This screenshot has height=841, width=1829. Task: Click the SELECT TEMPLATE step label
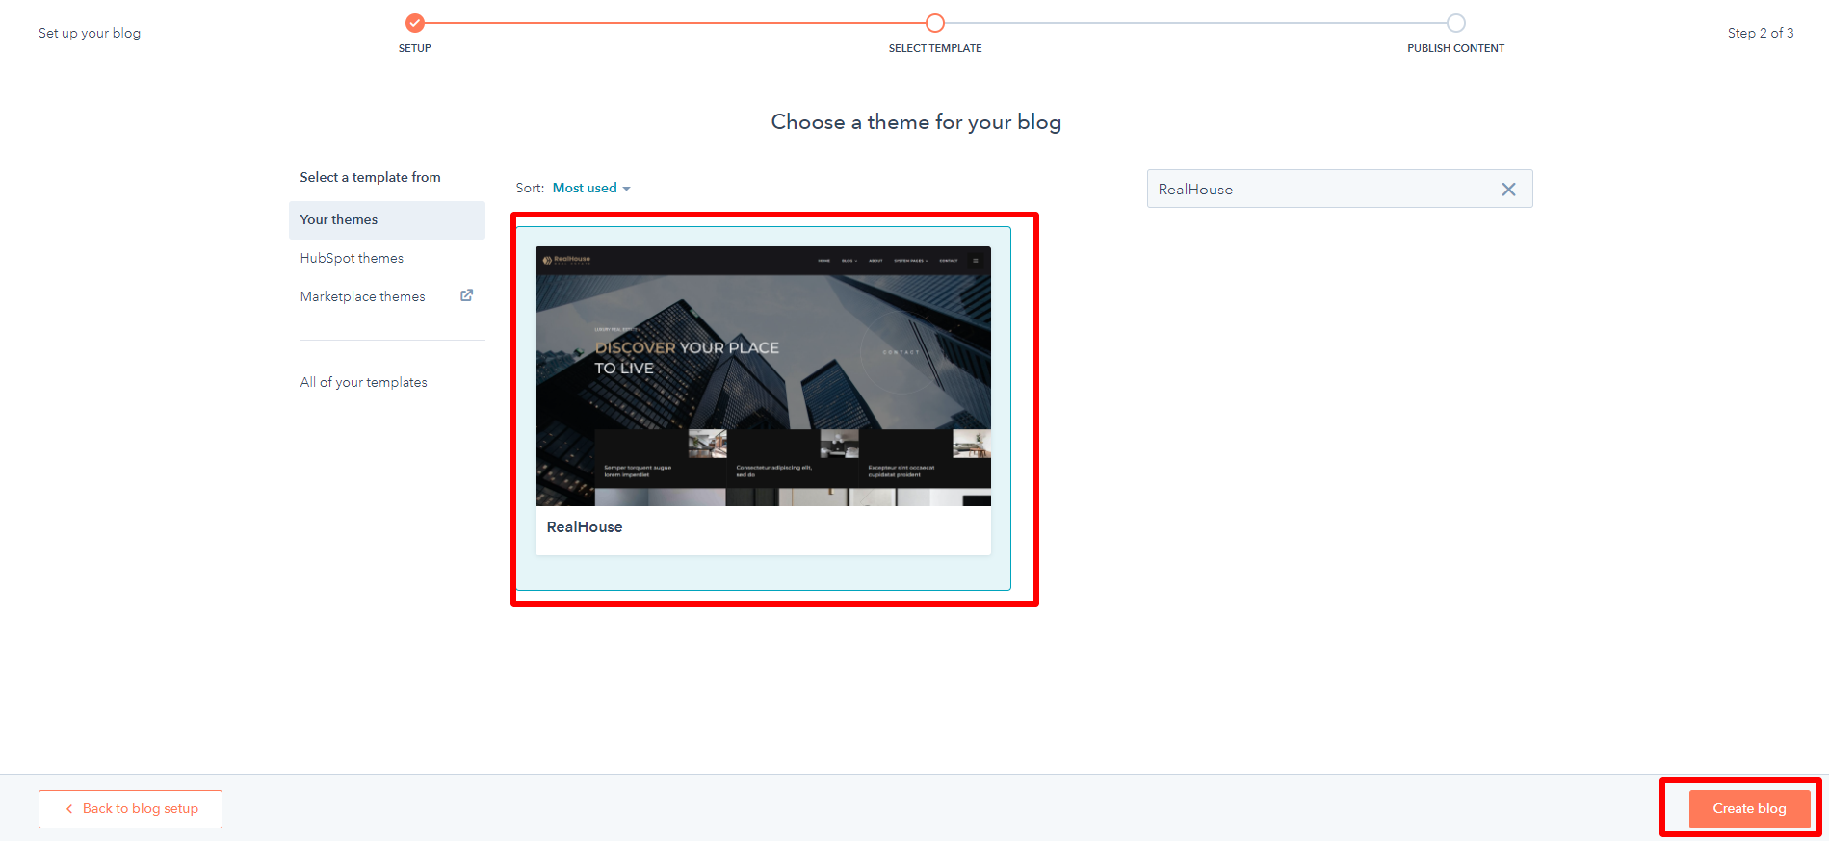[x=934, y=48]
